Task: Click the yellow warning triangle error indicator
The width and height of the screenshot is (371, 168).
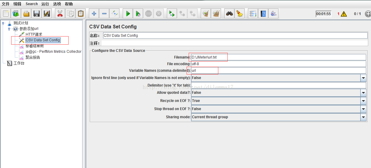Action: 344,14
